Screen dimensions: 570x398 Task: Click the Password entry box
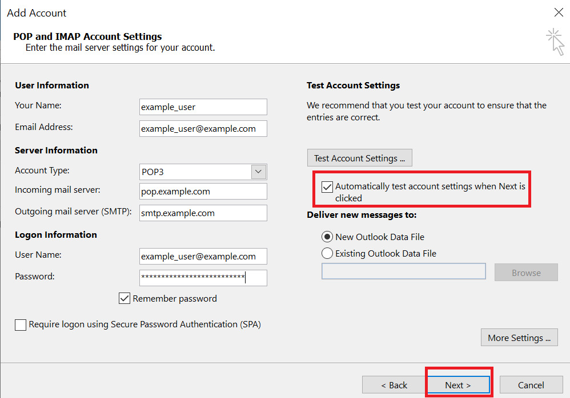pos(203,278)
